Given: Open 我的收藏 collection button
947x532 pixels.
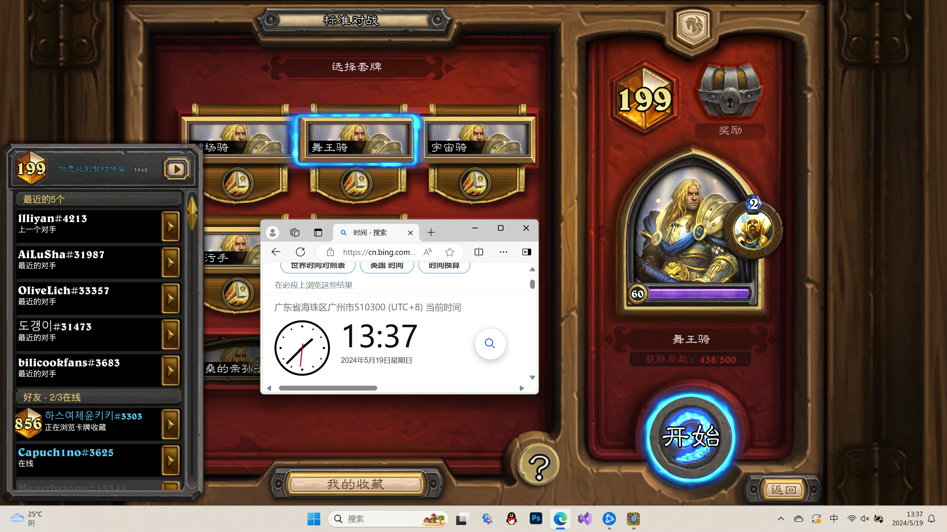Looking at the screenshot, I should tap(355, 484).
